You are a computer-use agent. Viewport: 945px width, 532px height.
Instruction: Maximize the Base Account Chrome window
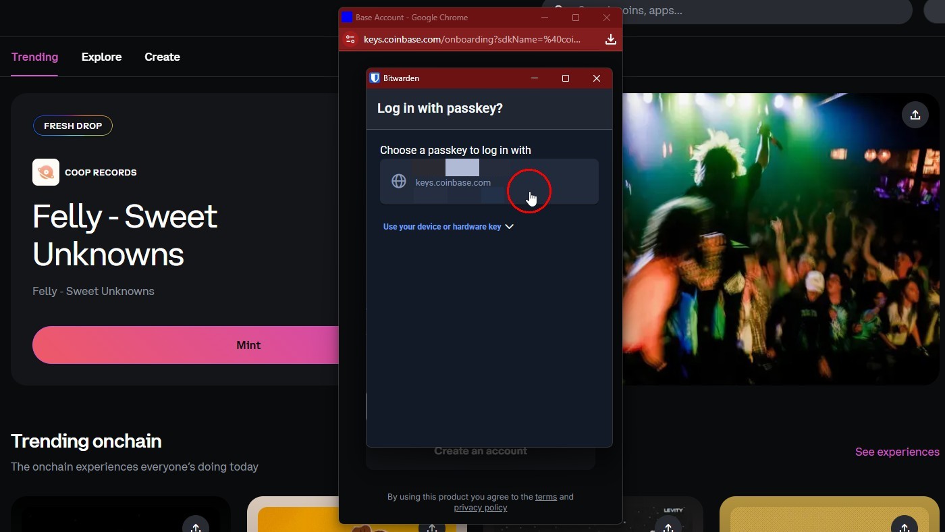(576, 18)
